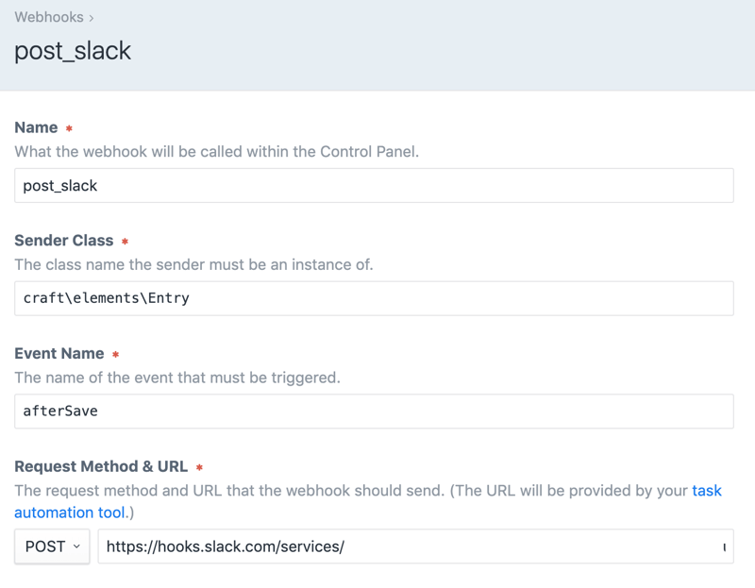Focus the Name input containing post_slack
755x588 pixels.
tap(374, 186)
